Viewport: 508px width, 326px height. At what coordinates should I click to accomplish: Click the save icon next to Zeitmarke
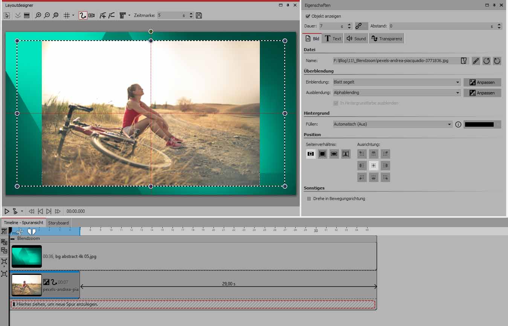[199, 15]
